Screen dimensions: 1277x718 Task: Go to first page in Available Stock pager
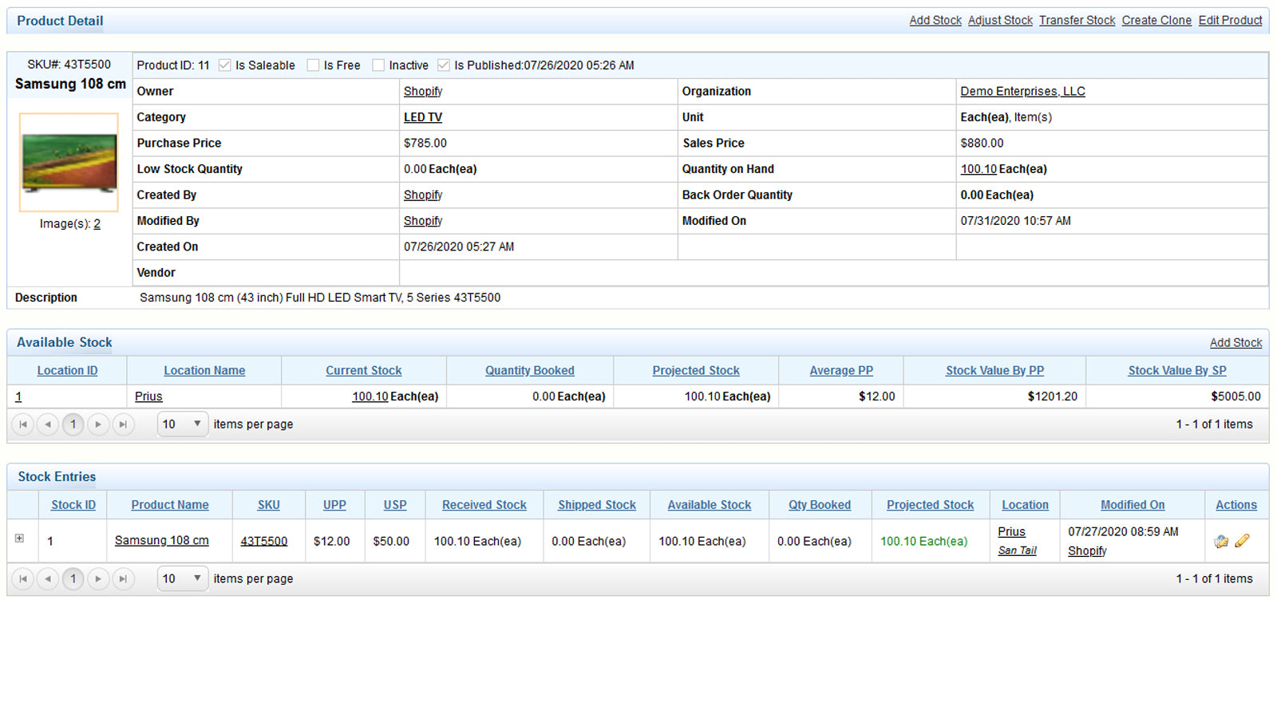(23, 424)
